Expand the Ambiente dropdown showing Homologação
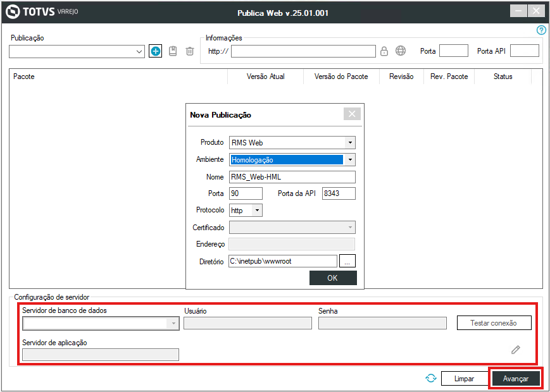Screen dimensions: 550x392 [350, 160]
